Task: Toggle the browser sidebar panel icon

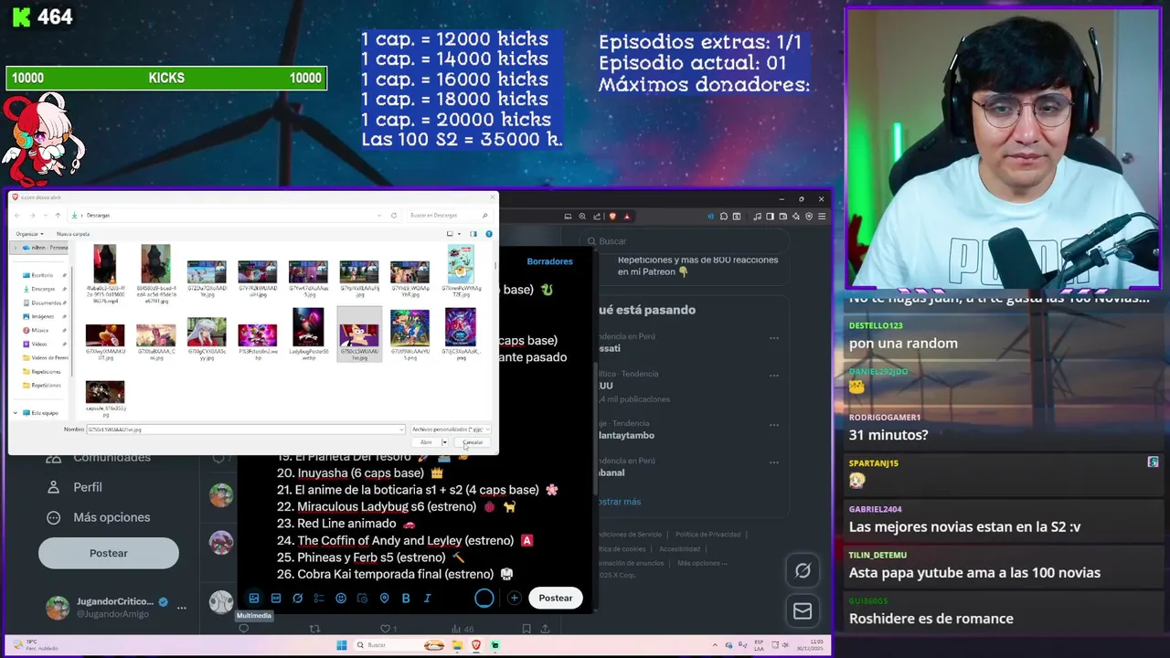Action: point(770,217)
